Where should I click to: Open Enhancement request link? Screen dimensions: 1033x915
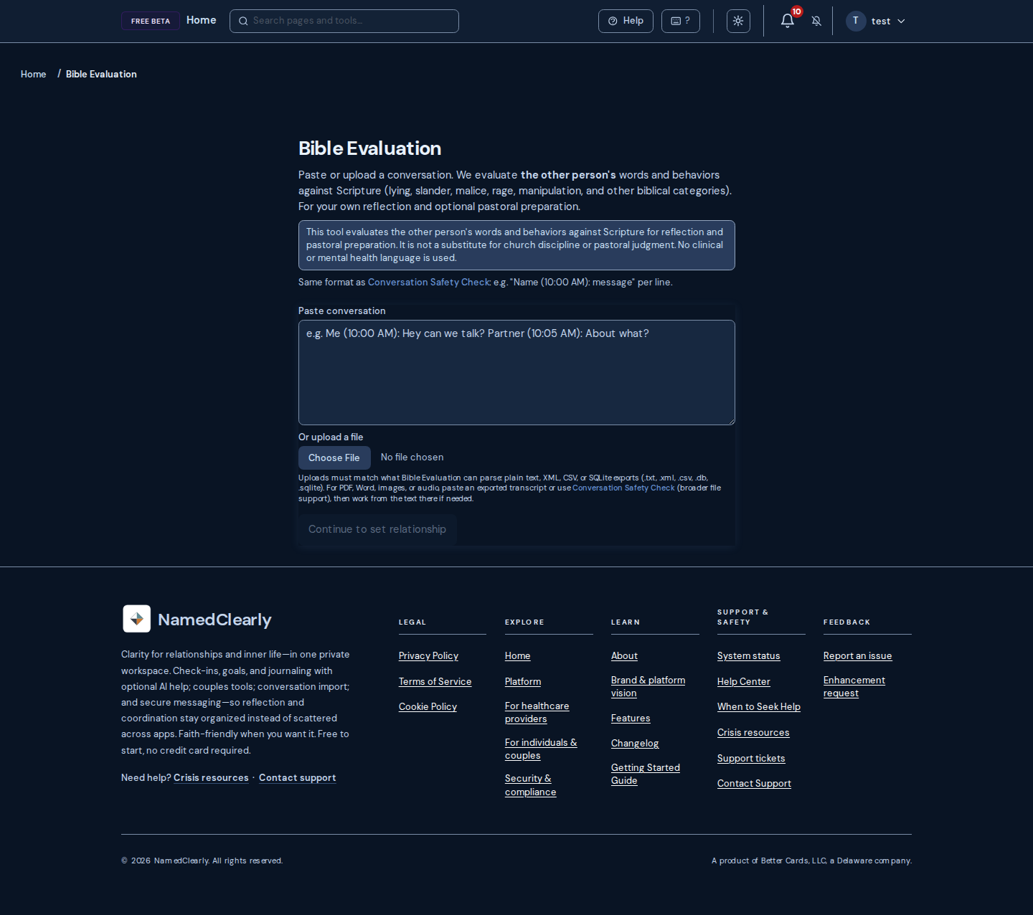(x=854, y=686)
